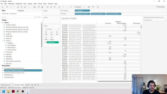Click the Sort Descending toolbar icon

coord(55,7)
